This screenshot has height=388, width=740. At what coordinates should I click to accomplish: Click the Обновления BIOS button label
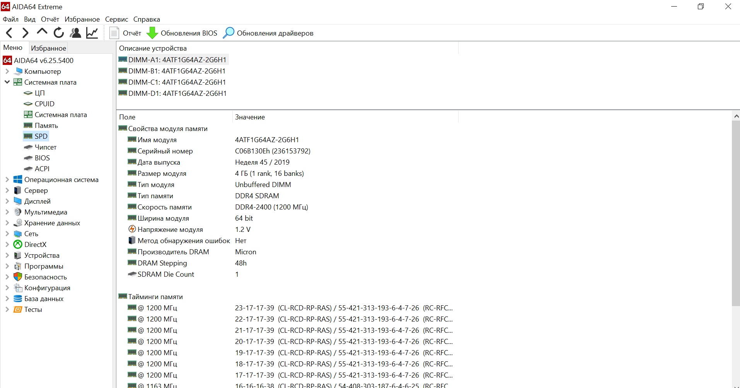coord(189,33)
